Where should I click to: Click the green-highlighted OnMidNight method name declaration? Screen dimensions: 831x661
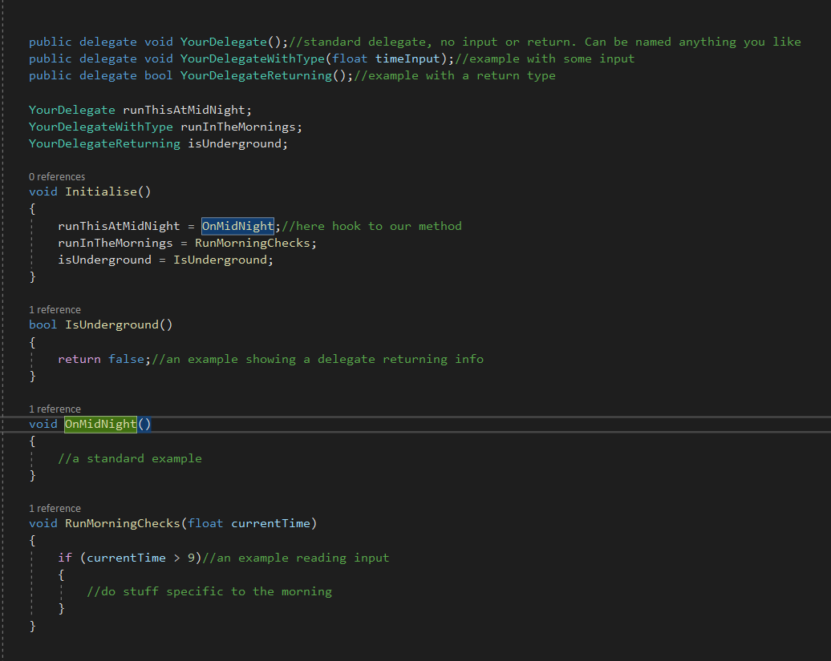(x=101, y=425)
